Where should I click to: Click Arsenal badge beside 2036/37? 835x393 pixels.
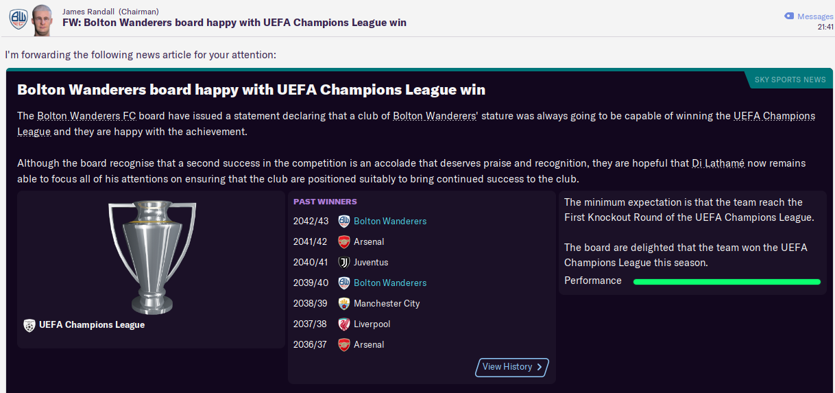coord(344,345)
